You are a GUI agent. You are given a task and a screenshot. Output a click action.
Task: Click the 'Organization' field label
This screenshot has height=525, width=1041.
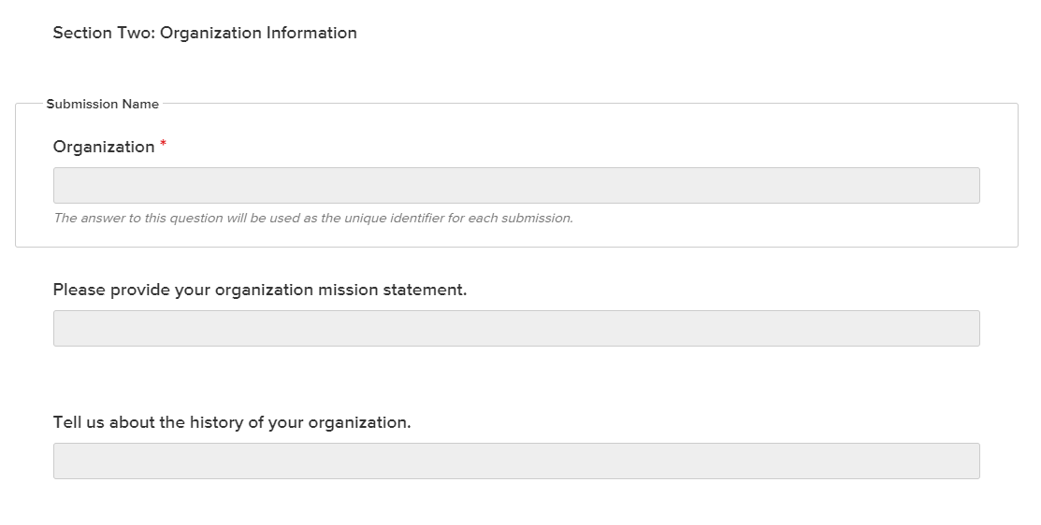click(x=104, y=147)
